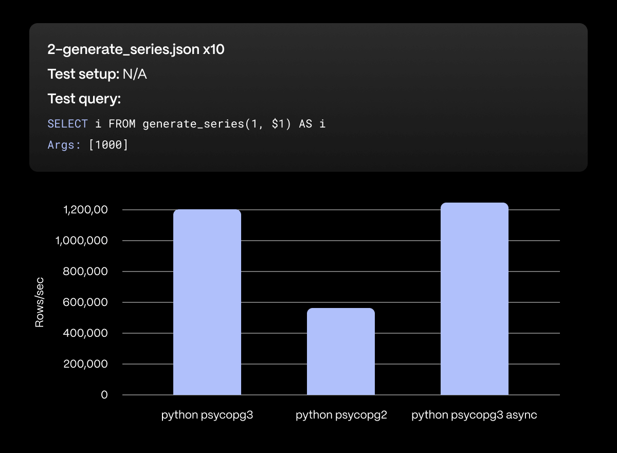Click the topmost 1,200,00 y-axis label
Image resolution: width=617 pixels, height=453 pixels.
(x=85, y=210)
